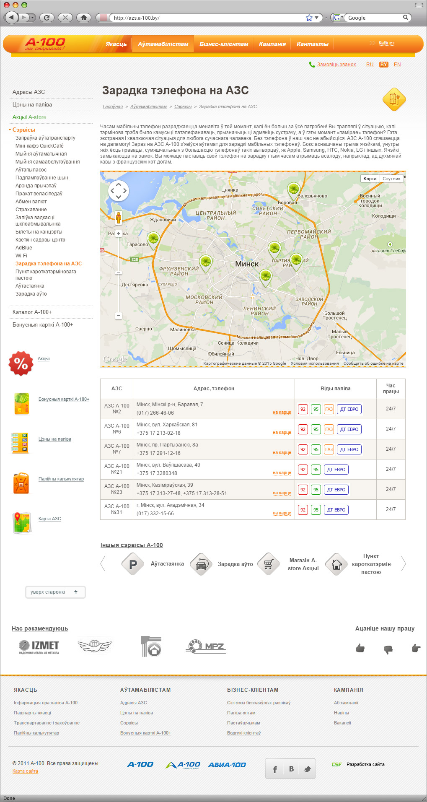Click the map marker near Тарасово
This screenshot has width=427, height=802.
pos(153,241)
